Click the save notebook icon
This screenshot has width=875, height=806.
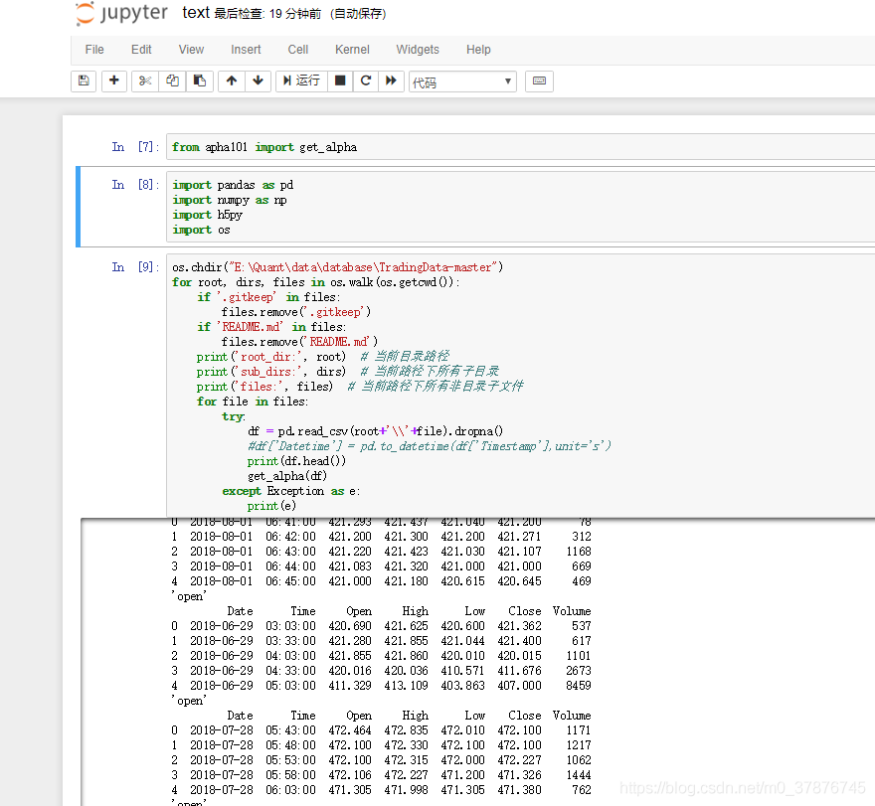[x=84, y=81]
